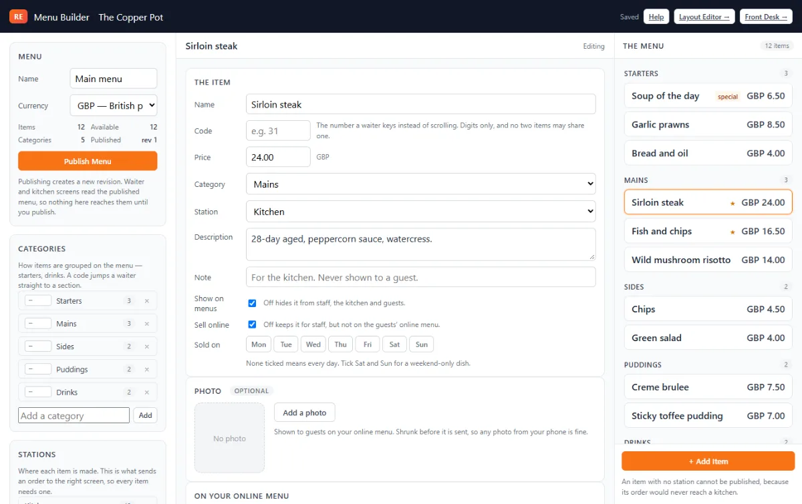This screenshot has width=802, height=504.
Task: Delete the Sides category
Action: point(147,346)
